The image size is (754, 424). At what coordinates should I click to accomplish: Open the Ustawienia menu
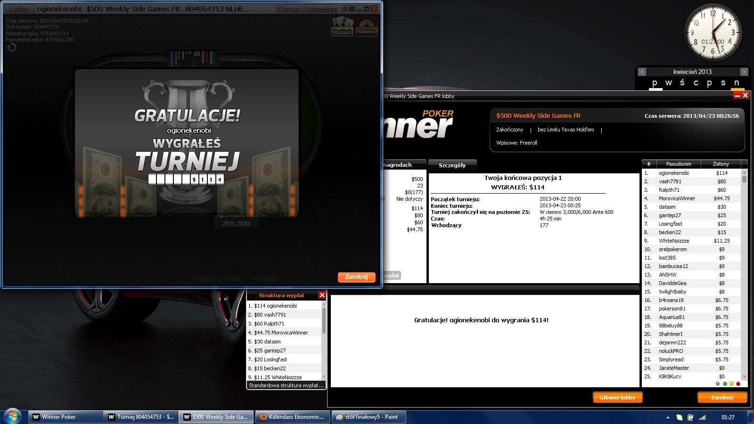click(x=320, y=9)
